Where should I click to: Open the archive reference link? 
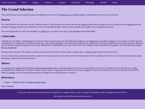point(44,82)
